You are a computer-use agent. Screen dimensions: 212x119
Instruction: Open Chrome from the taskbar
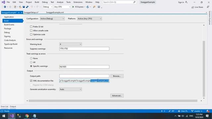(27, 116)
